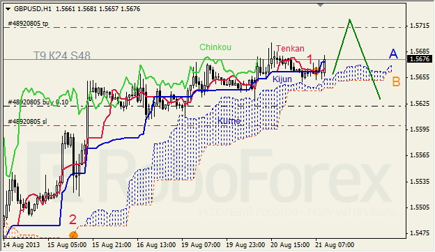This screenshot has width=435, height=252.
Task: Click the Tenkan label
Action: pos(290,49)
